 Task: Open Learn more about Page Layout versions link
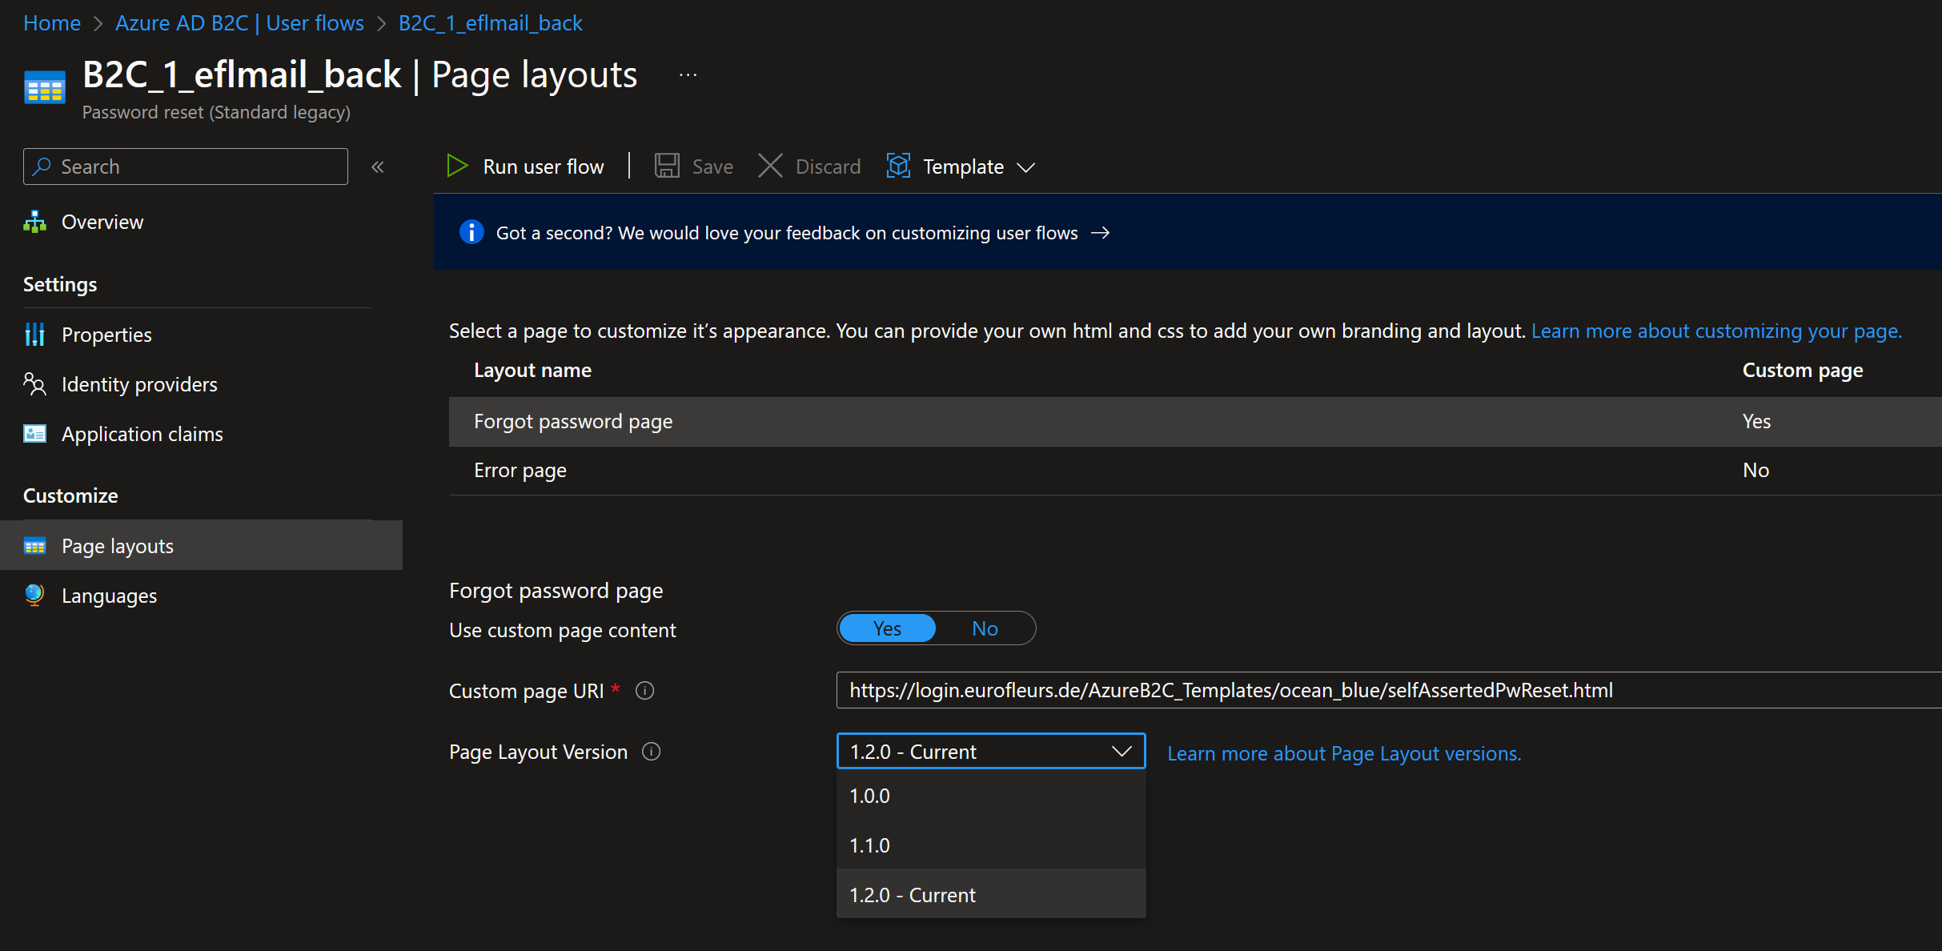point(1344,753)
